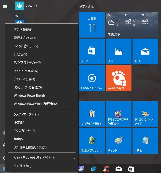Open ディスクの管理(K)
The image size is (161, 173).
[x=42, y=79]
